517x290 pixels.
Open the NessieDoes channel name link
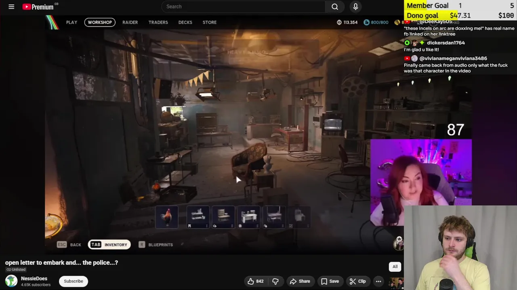coord(34,278)
